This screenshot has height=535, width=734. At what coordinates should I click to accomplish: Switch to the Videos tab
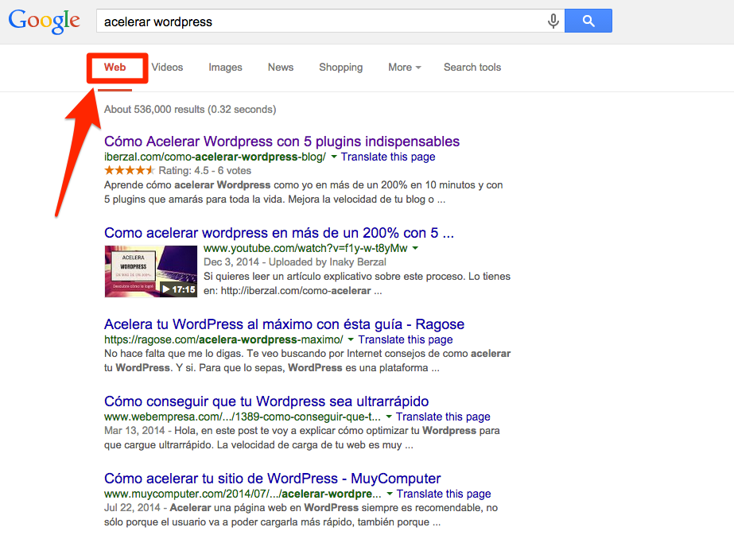[167, 68]
